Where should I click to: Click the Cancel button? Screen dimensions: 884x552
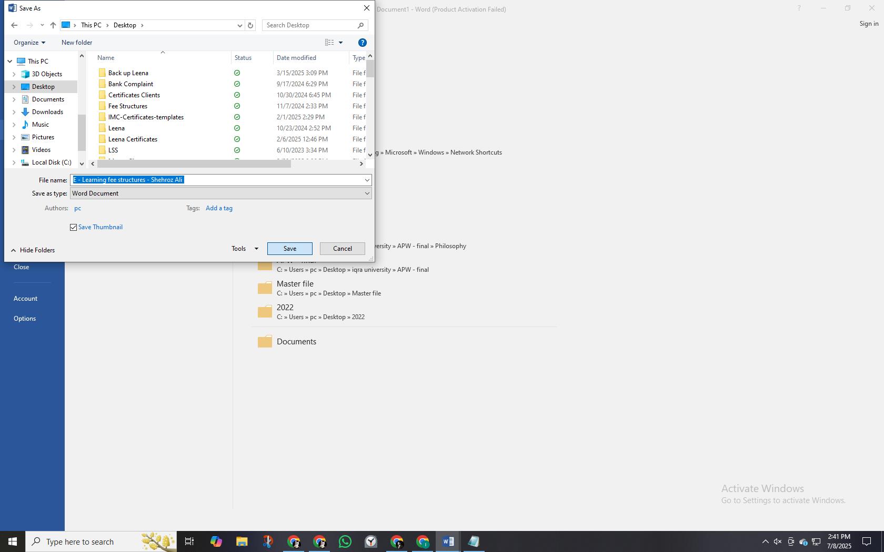342,249
